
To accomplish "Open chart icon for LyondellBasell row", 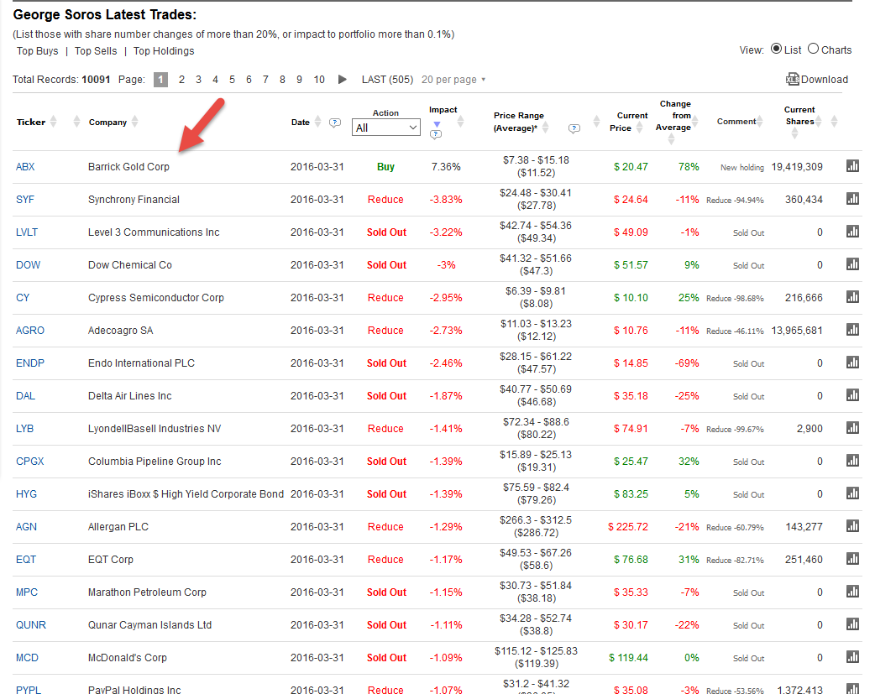I will (852, 428).
